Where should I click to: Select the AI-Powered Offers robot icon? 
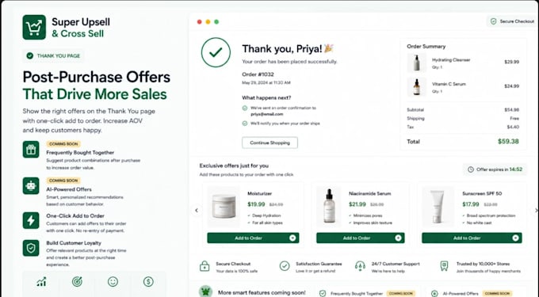(x=31, y=186)
